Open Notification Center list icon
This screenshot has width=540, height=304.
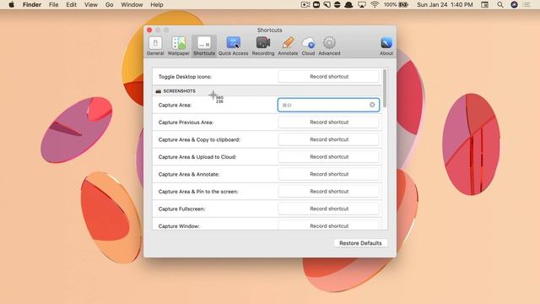[526, 5]
